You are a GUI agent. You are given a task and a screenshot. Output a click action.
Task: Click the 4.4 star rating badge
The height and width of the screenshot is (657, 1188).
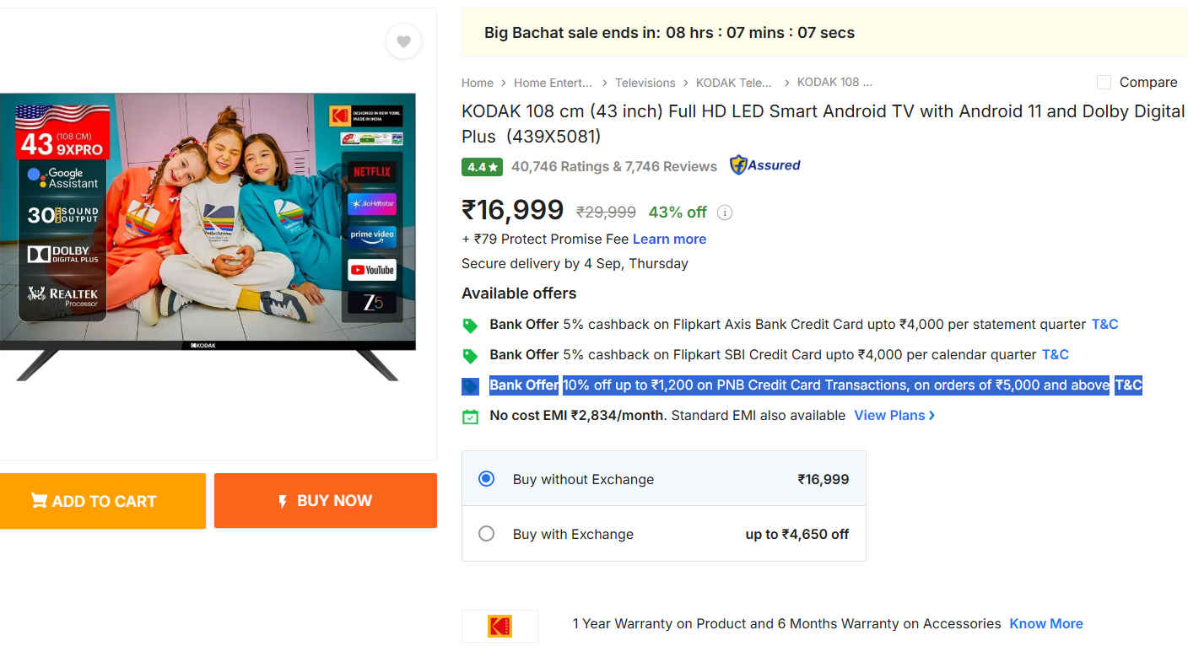pos(482,167)
